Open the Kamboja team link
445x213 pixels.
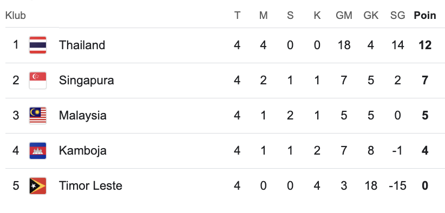[x=83, y=151]
